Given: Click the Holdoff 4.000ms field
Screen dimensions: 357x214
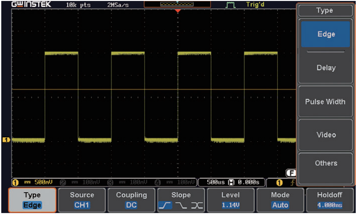Looking at the screenshot, I should pyautogui.click(x=330, y=200).
